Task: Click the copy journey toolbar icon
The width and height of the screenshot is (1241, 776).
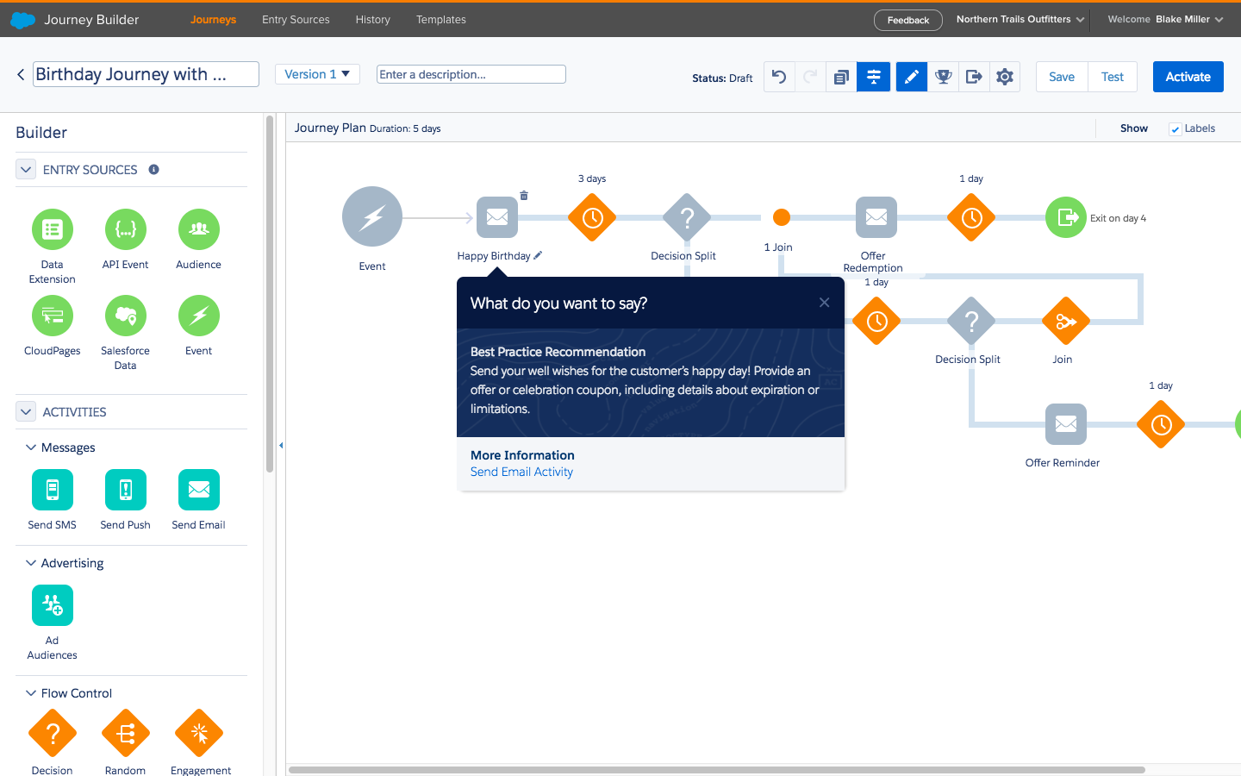Action: [x=841, y=77]
